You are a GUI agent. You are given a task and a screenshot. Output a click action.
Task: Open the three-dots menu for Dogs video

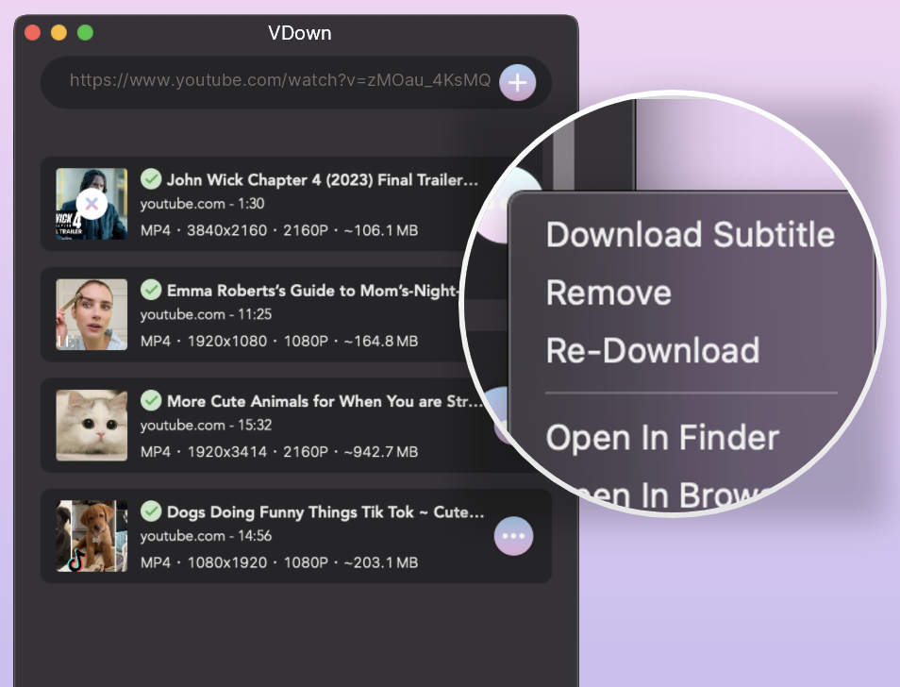click(x=513, y=536)
